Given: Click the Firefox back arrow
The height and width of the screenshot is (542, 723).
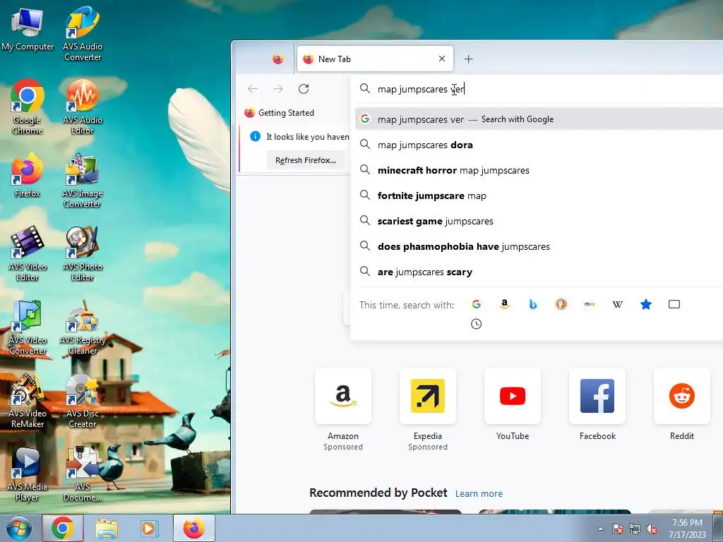Looking at the screenshot, I should [x=253, y=88].
